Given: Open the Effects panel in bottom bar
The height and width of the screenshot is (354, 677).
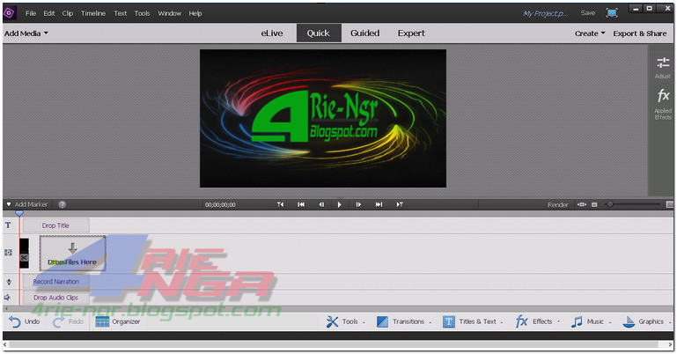Looking at the screenshot, I should (x=534, y=321).
